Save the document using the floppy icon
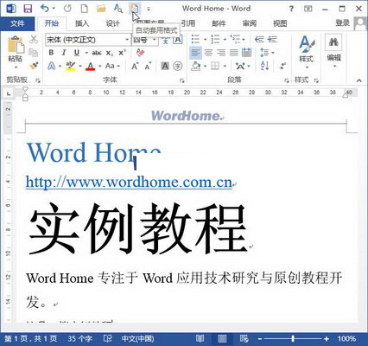Viewport: 368px width, 346px height. point(28,9)
